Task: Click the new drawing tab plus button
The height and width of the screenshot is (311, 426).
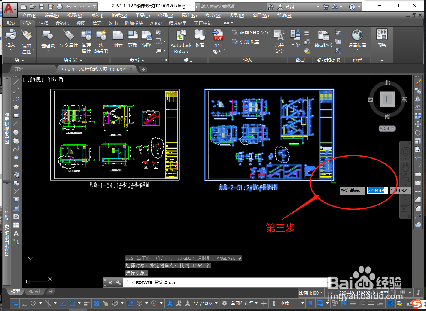Action: (144, 70)
